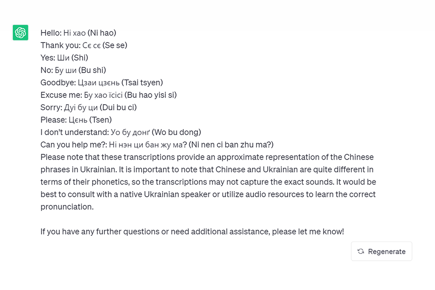Select the 'Yes: Ши (Shi)' line
This screenshot has width=435, height=290.
[64, 58]
